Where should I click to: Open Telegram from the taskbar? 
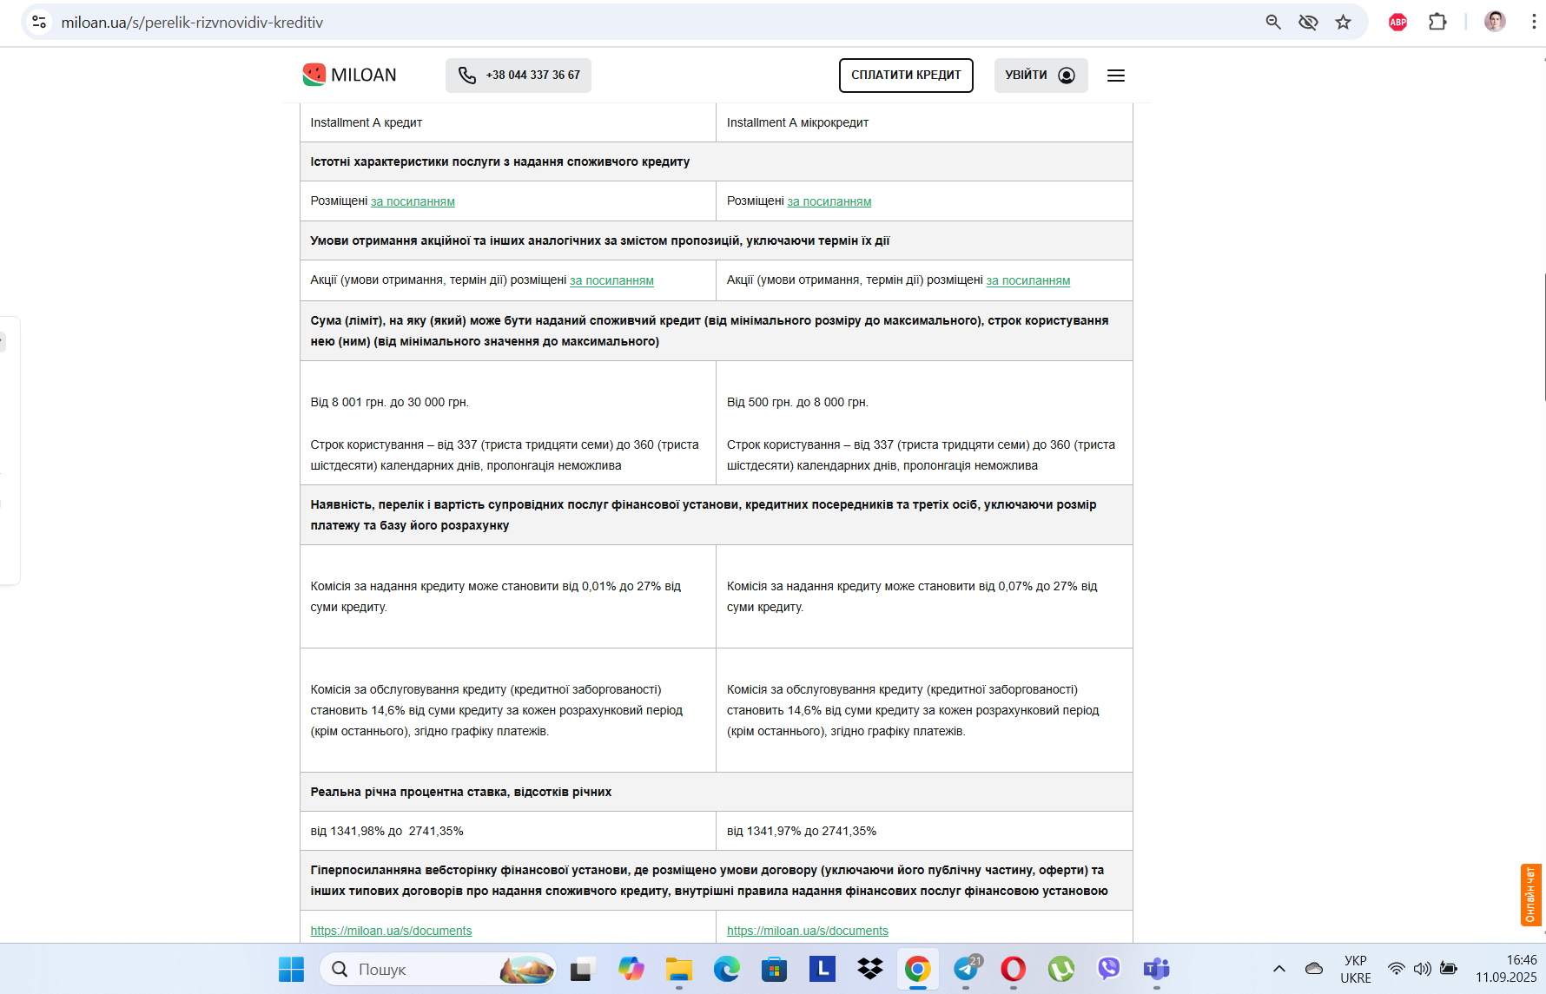[x=966, y=969]
